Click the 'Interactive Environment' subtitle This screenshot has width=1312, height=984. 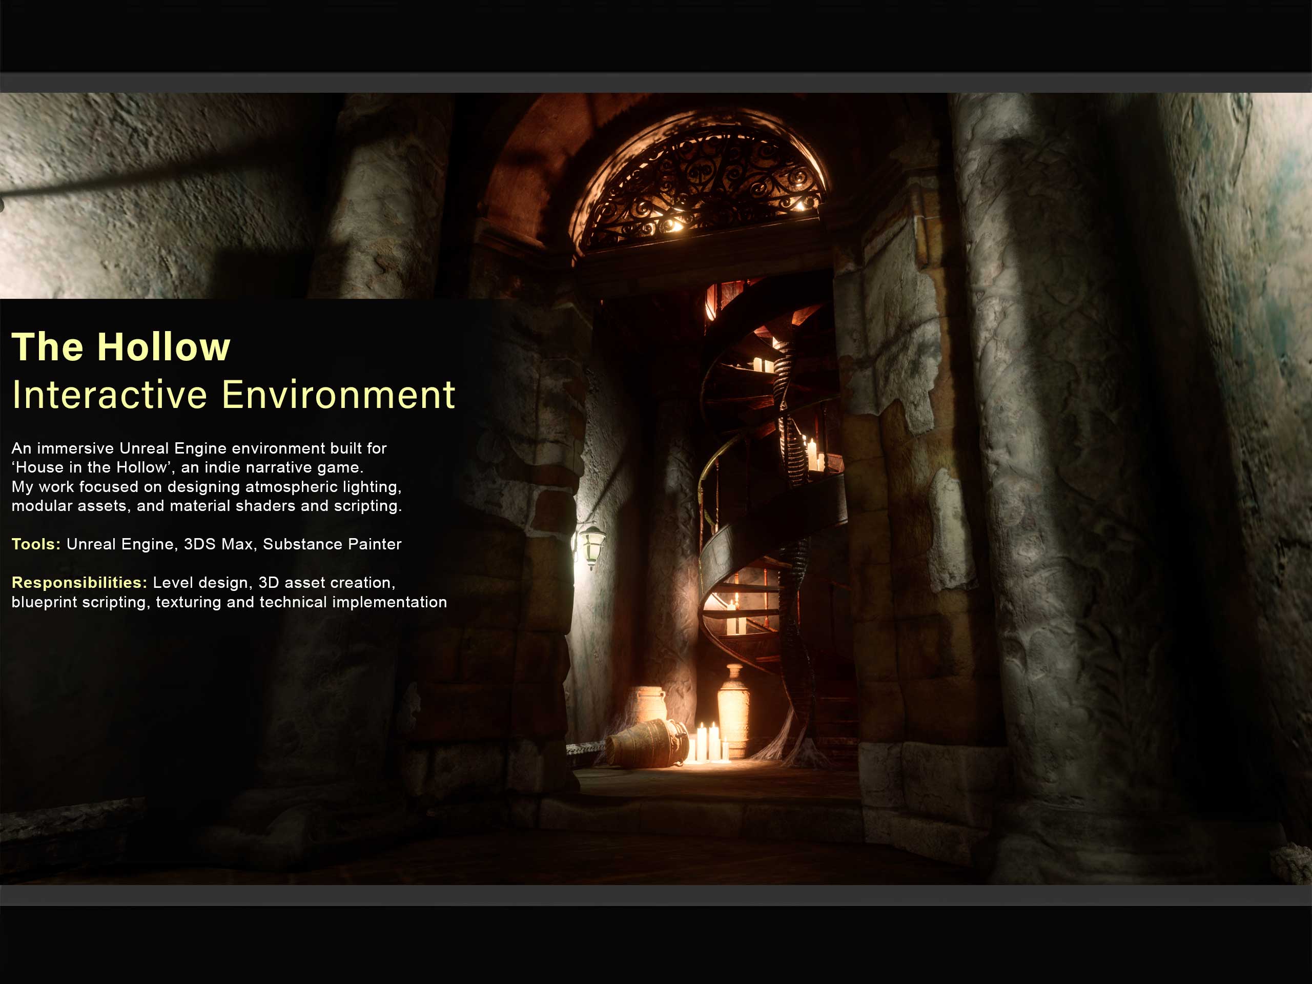[x=234, y=395]
